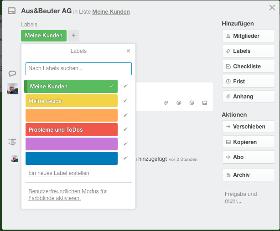280x231 pixels.
Task: Toggle the Meine Leads yellow label
Action: point(72,101)
